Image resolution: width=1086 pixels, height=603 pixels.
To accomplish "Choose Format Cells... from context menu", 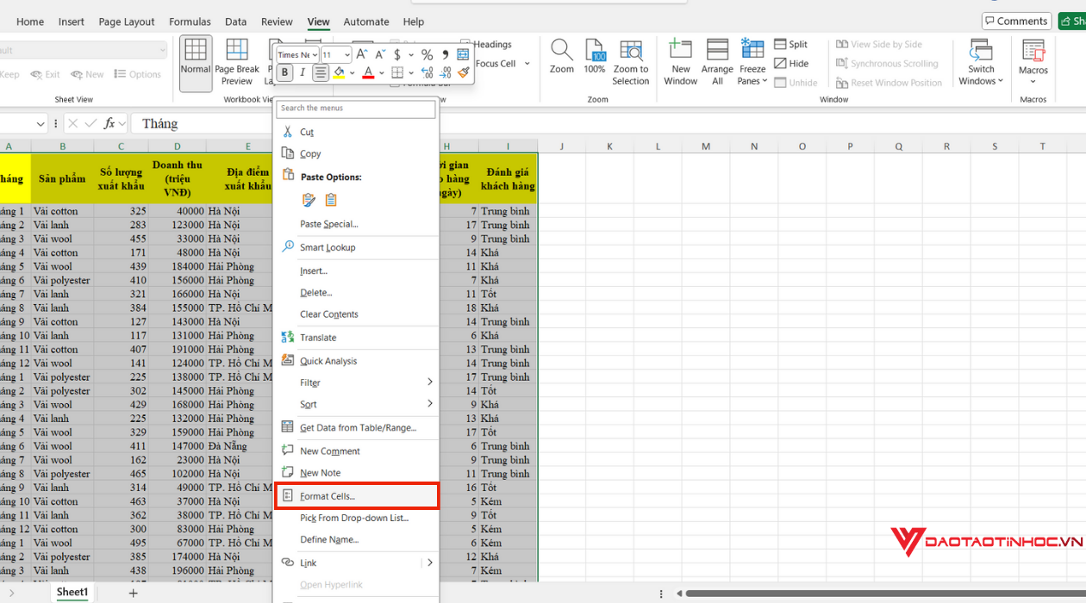I will tap(328, 496).
